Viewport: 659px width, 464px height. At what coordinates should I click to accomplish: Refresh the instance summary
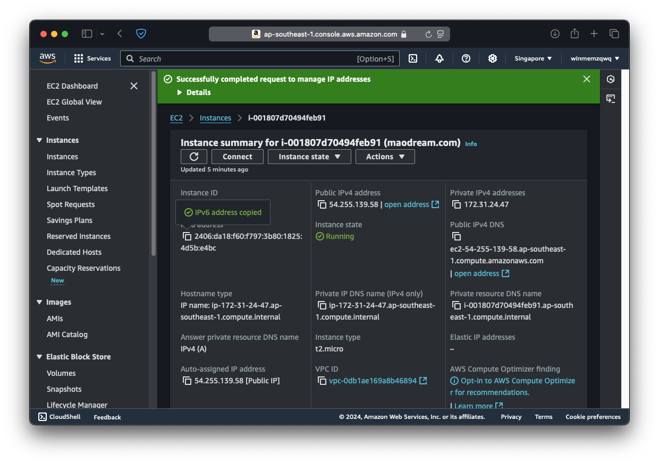click(194, 157)
